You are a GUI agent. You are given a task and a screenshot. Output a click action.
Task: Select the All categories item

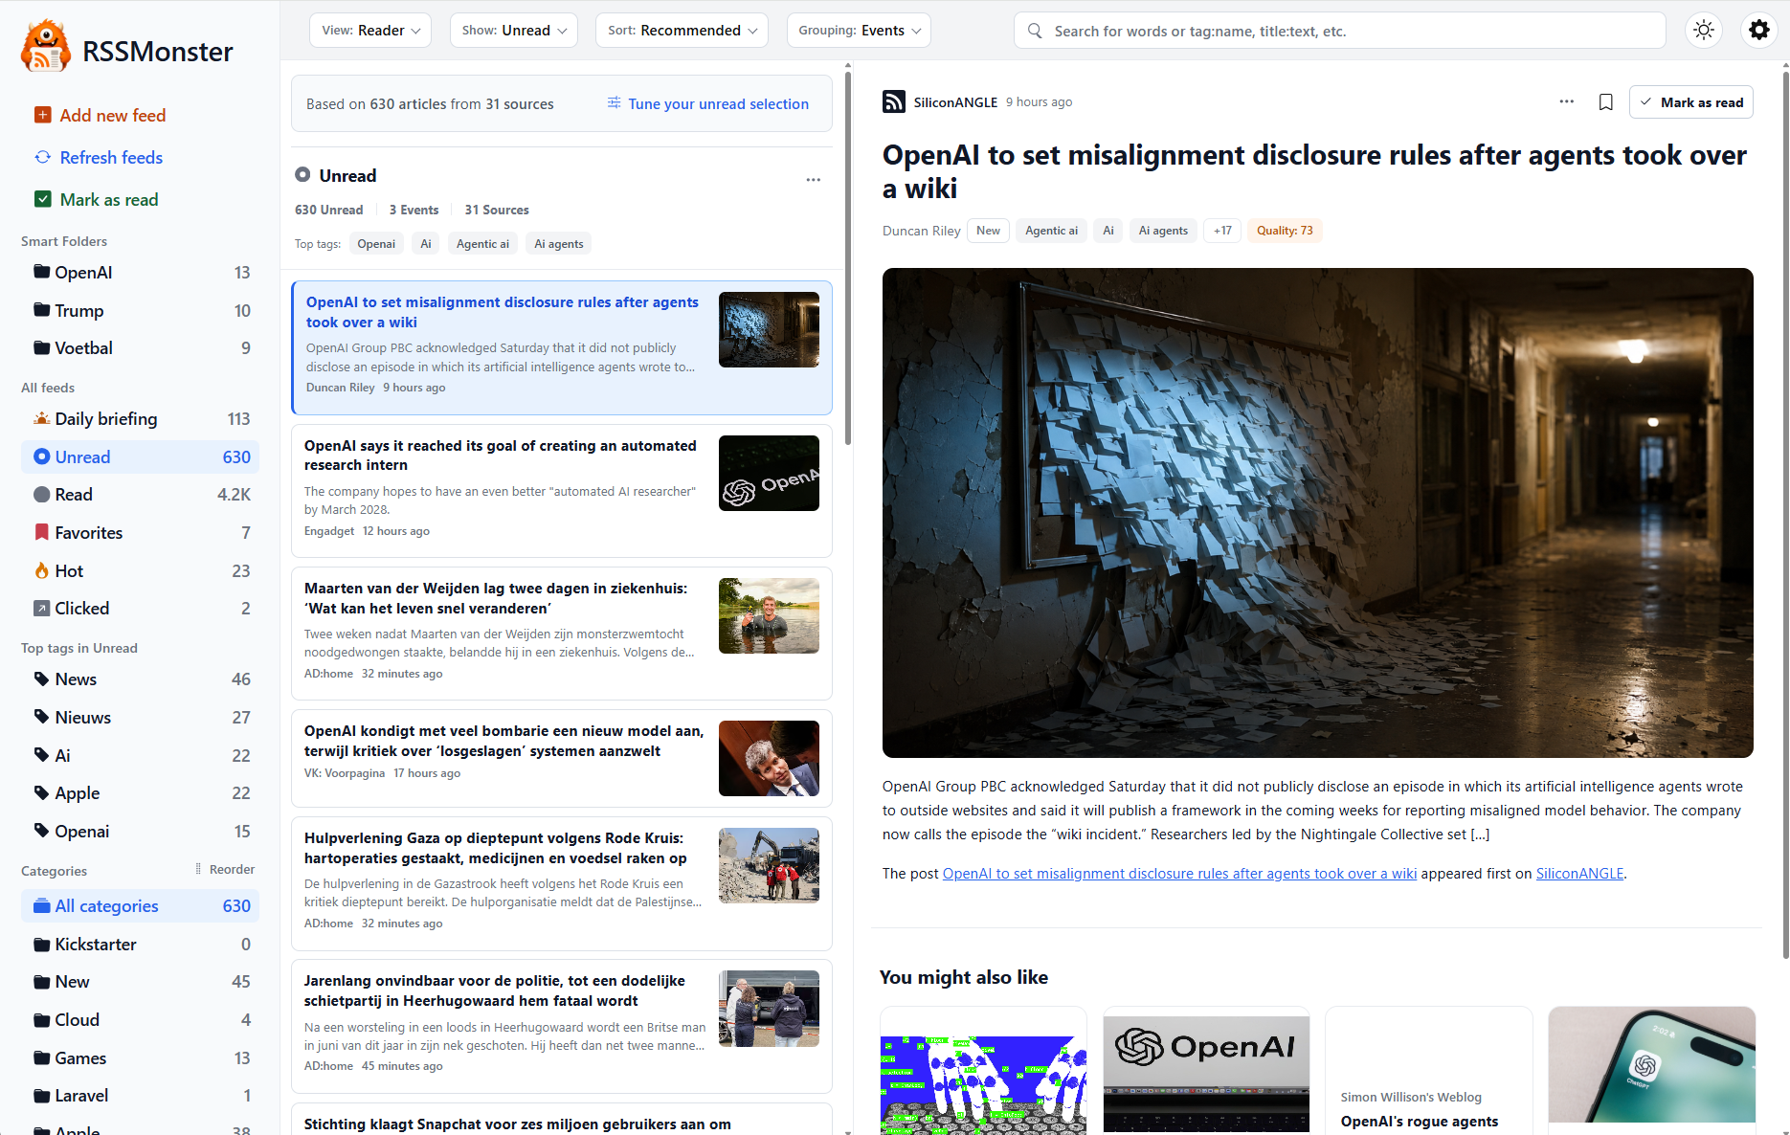140,906
